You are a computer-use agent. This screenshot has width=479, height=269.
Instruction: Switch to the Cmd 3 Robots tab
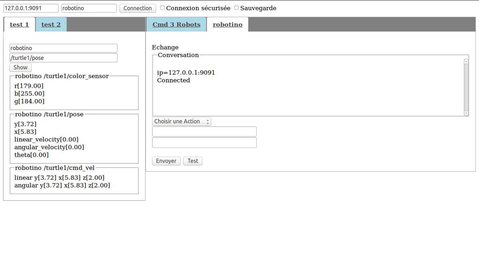[x=176, y=25]
